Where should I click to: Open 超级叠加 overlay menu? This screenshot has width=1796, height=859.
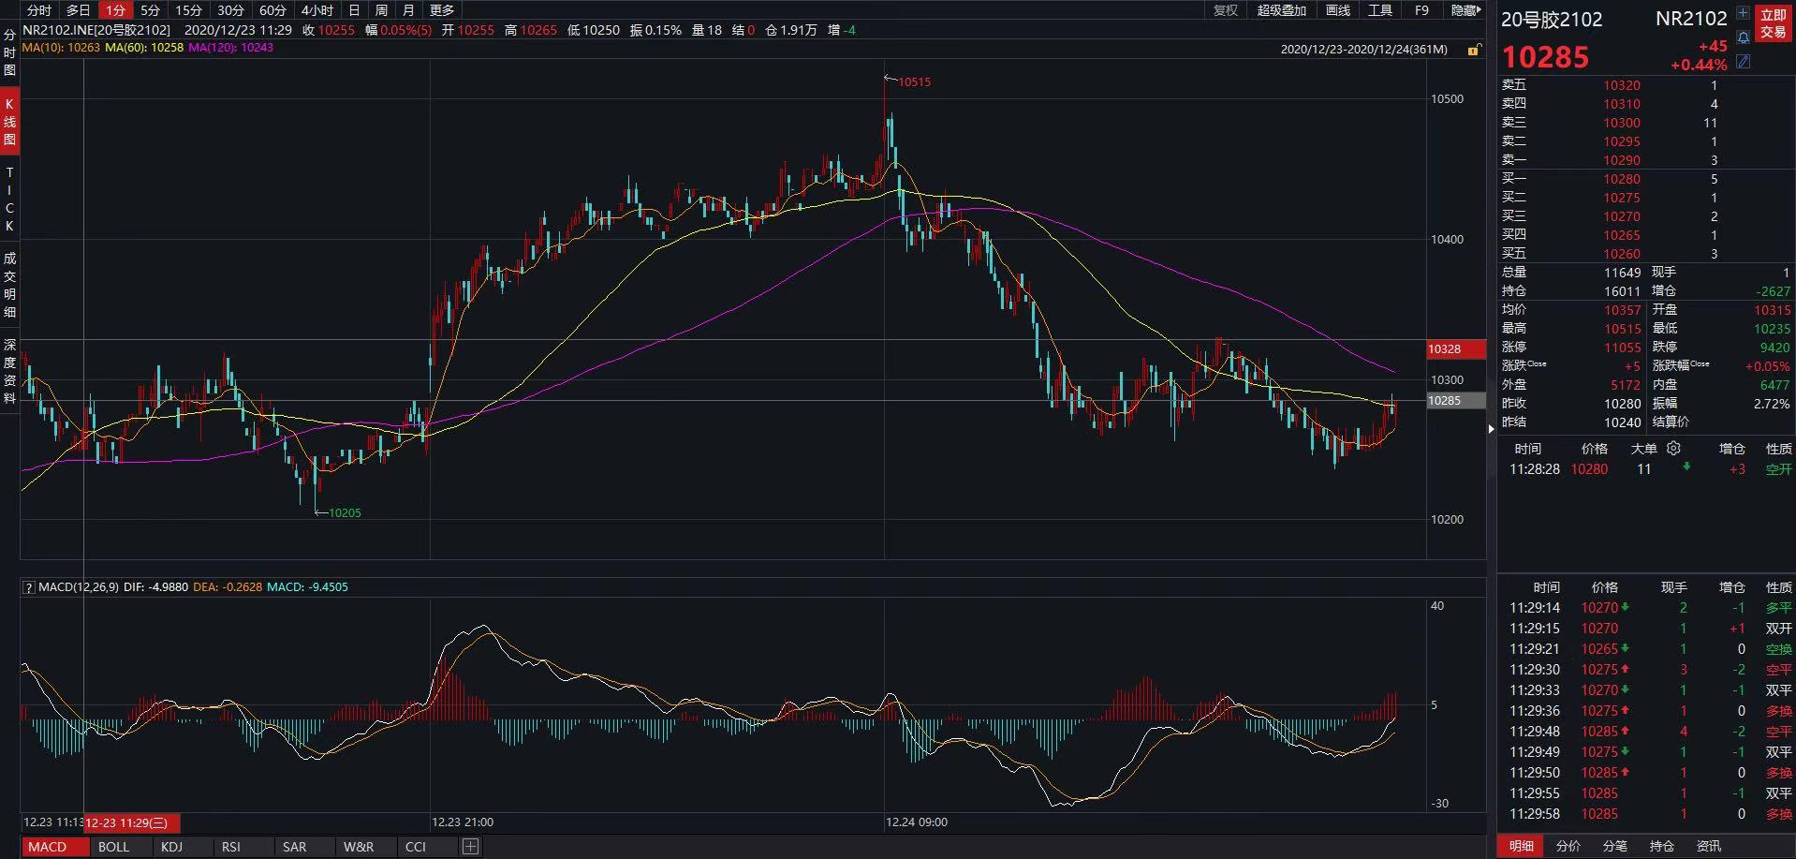[1281, 10]
